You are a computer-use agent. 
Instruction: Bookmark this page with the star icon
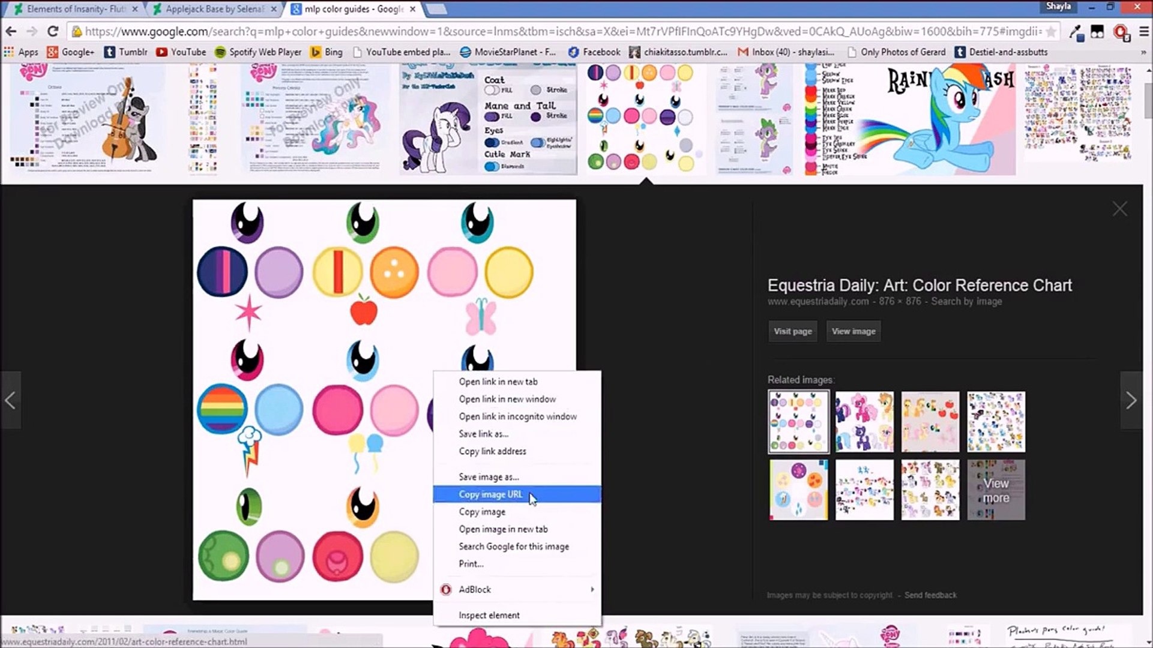pos(1051,31)
